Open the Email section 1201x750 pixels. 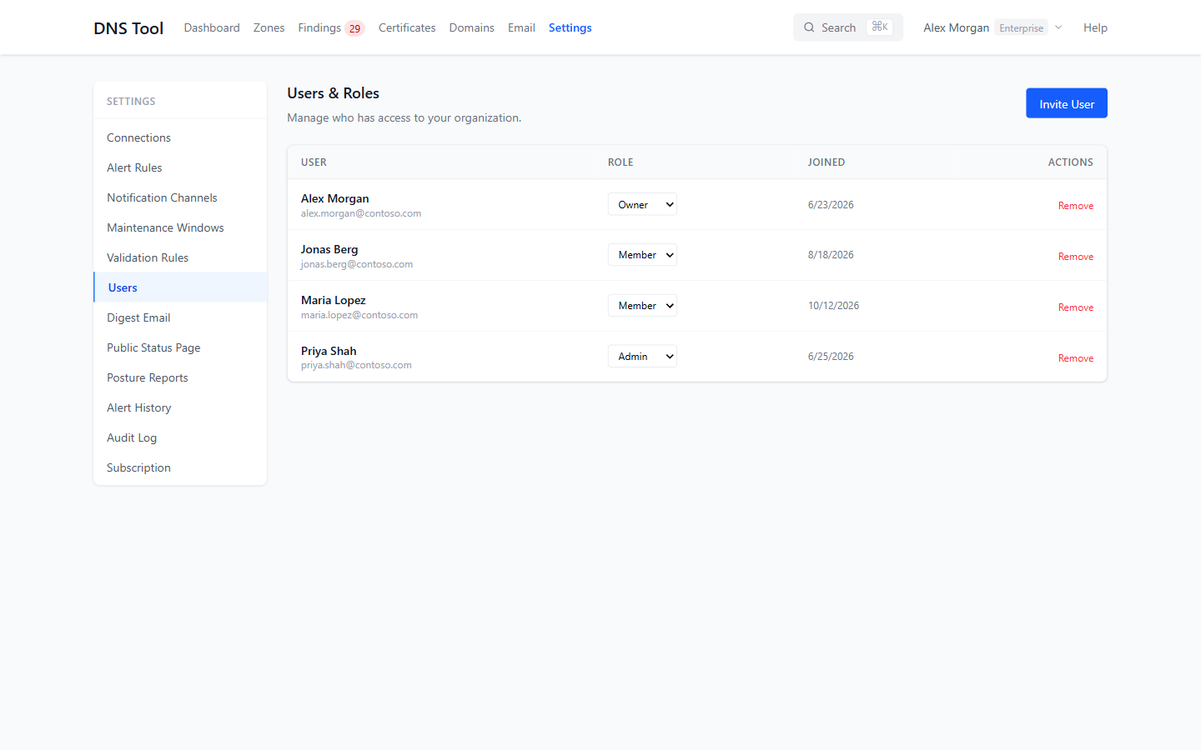pyautogui.click(x=521, y=27)
